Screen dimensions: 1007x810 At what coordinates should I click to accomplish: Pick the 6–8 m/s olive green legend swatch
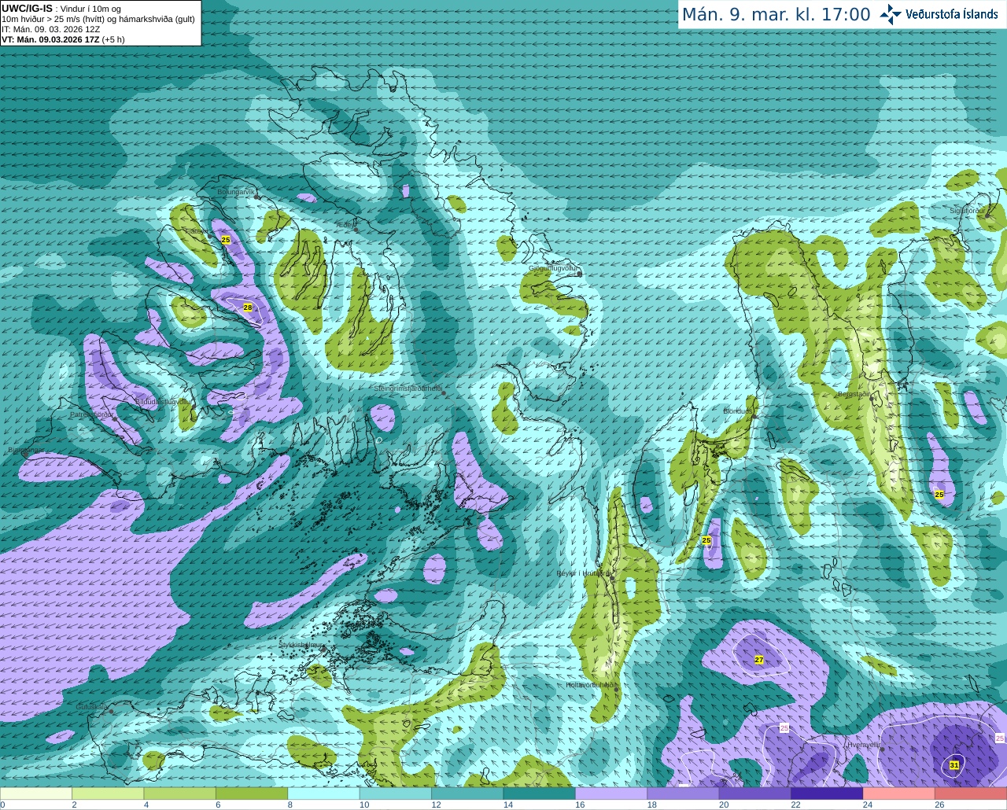click(x=252, y=793)
